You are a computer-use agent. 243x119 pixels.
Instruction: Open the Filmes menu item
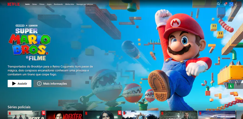[x=42, y=4]
